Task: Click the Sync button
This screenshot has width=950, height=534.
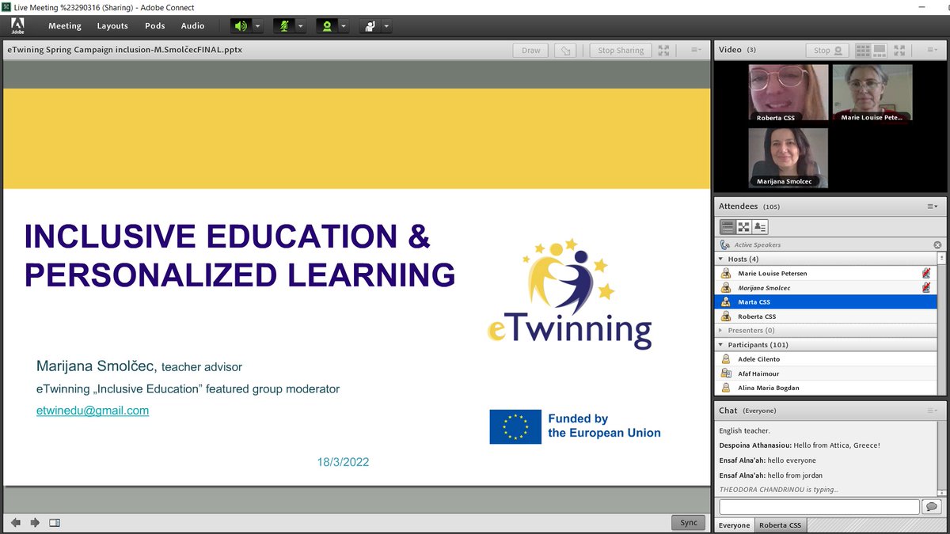Action: [x=687, y=522]
